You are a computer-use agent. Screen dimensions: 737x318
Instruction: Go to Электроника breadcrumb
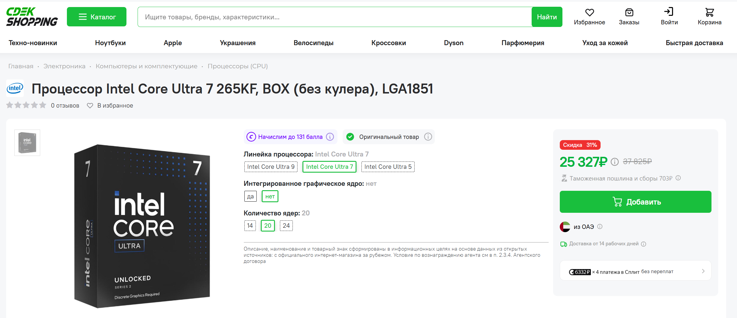click(64, 66)
